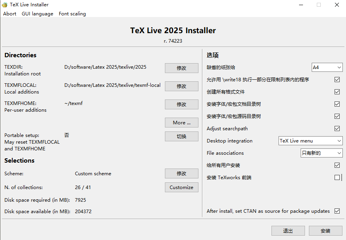Click the 缺省的纸张给 label
The height and width of the screenshot is (240, 346).
221,67
